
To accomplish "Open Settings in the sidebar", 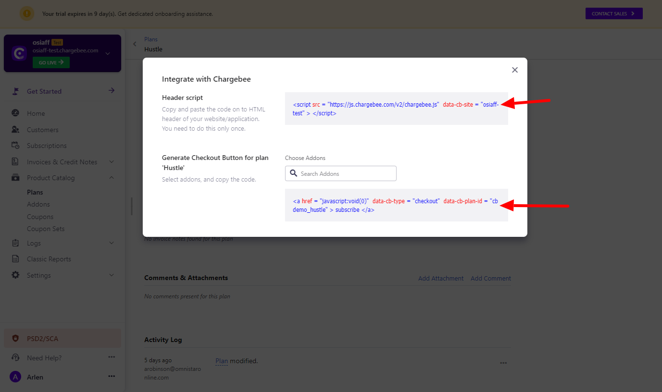I will [x=38, y=275].
